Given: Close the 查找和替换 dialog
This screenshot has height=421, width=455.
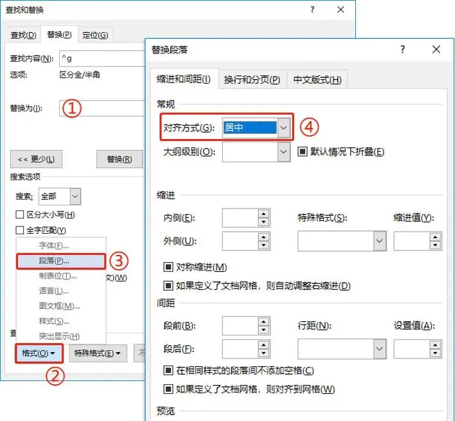Looking at the screenshot, I should pos(340,10).
